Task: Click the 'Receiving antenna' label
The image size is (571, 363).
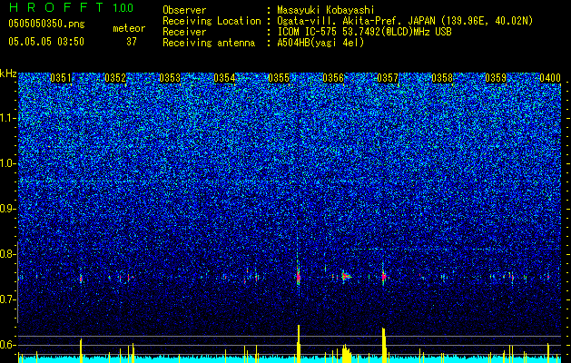Action: pyautogui.click(x=209, y=43)
